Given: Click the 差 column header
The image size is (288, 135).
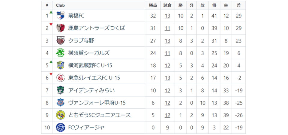Looking at the screenshot, I should (x=239, y=5).
